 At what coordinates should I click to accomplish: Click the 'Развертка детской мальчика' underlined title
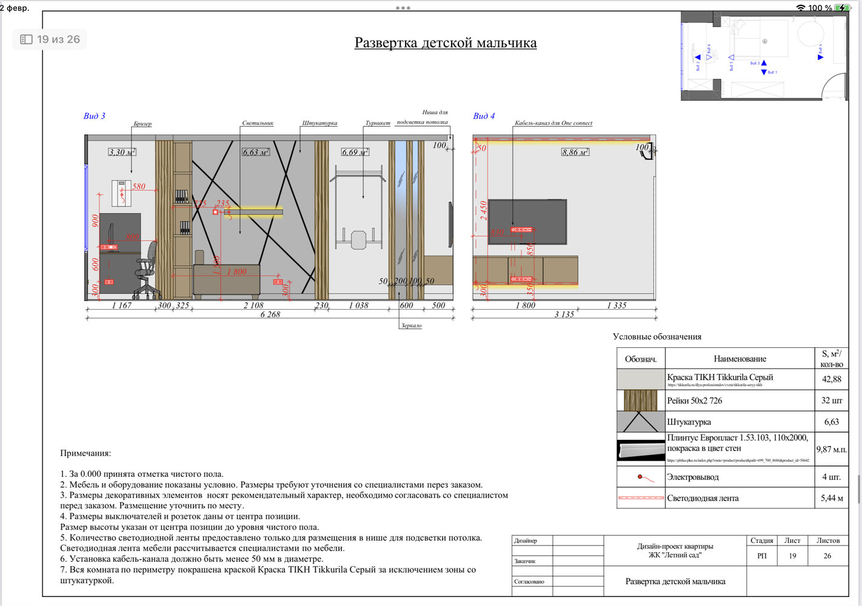tap(446, 43)
